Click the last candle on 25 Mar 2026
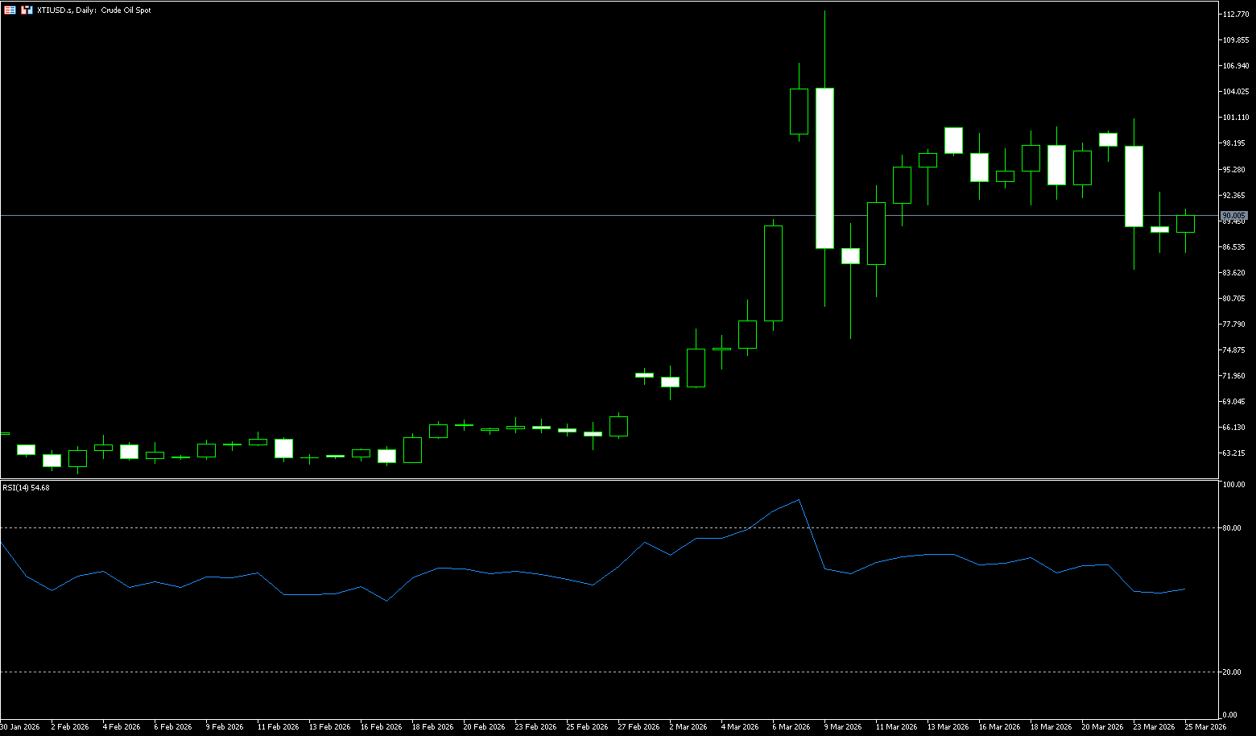This screenshot has height=736, width=1256. point(1185,224)
